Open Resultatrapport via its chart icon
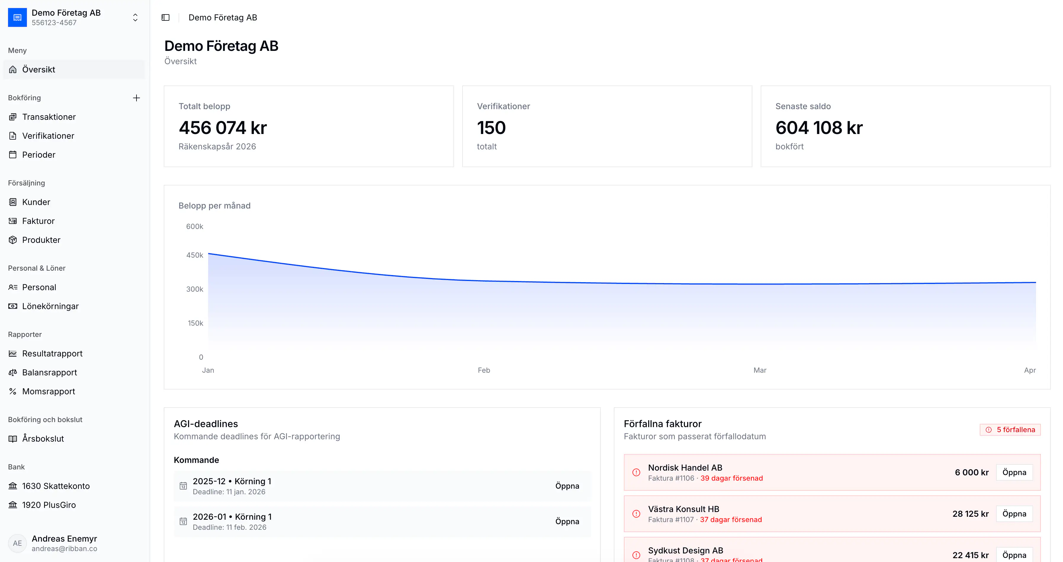The width and height of the screenshot is (1063, 562). coord(13,353)
